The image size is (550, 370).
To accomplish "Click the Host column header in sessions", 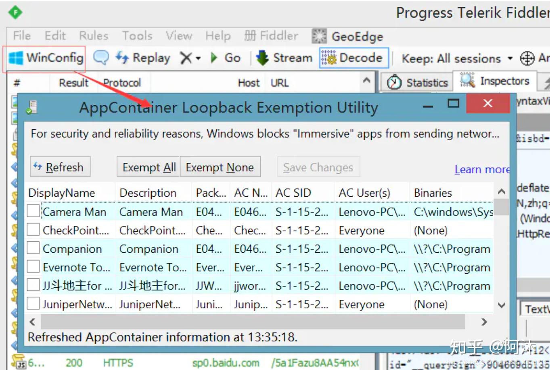I will [249, 83].
